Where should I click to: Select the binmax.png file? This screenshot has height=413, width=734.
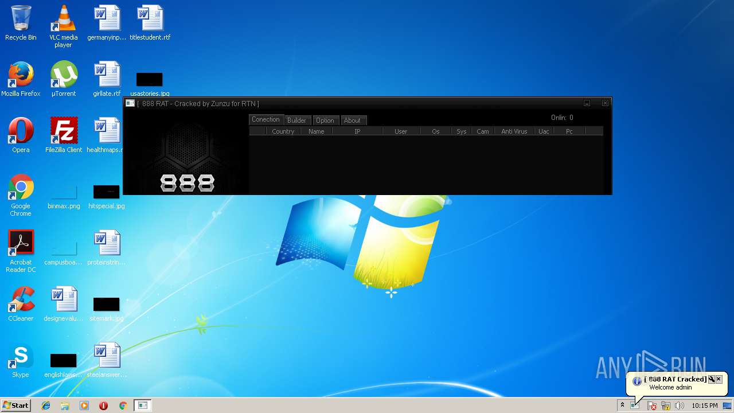click(x=64, y=197)
